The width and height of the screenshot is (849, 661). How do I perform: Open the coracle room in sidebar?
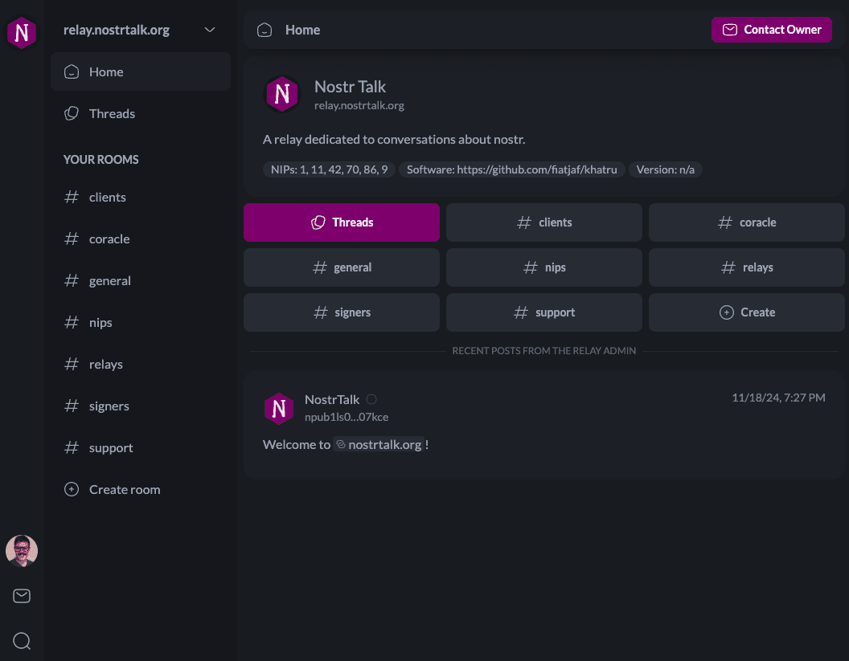point(140,239)
